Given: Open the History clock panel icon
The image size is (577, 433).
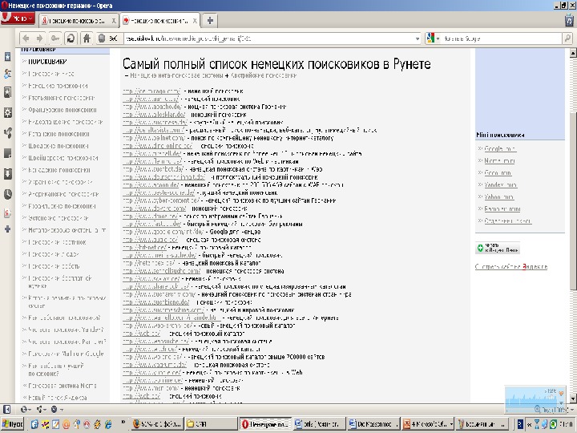Looking at the screenshot, I should (7, 194).
